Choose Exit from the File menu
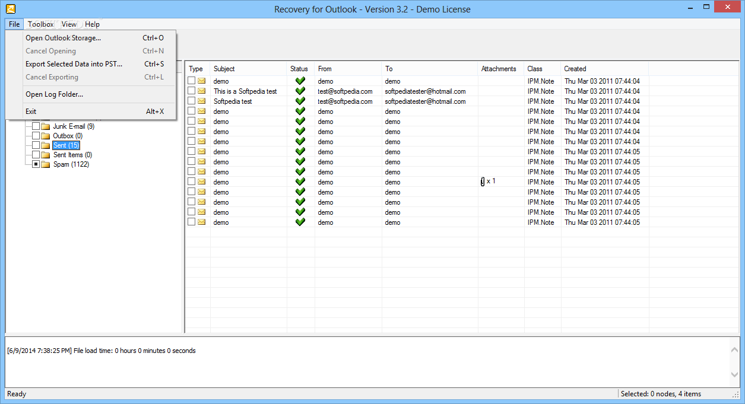The width and height of the screenshot is (745, 404). (x=91, y=112)
